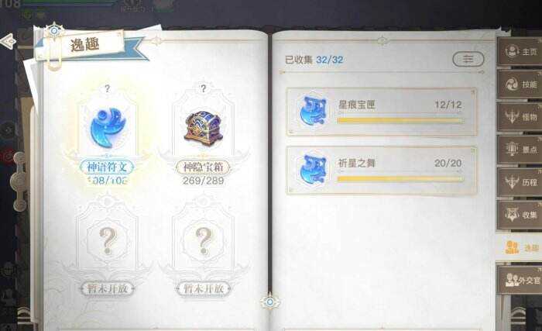Switch to the 怪物 side tab

pos(520,117)
